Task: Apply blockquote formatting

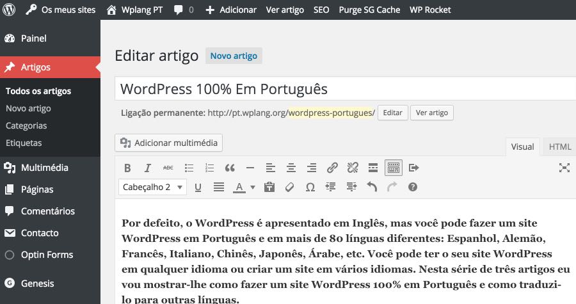Action: (x=230, y=168)
